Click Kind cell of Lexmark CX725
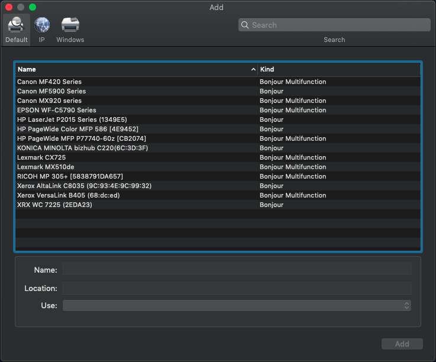 tap(293, 157)
